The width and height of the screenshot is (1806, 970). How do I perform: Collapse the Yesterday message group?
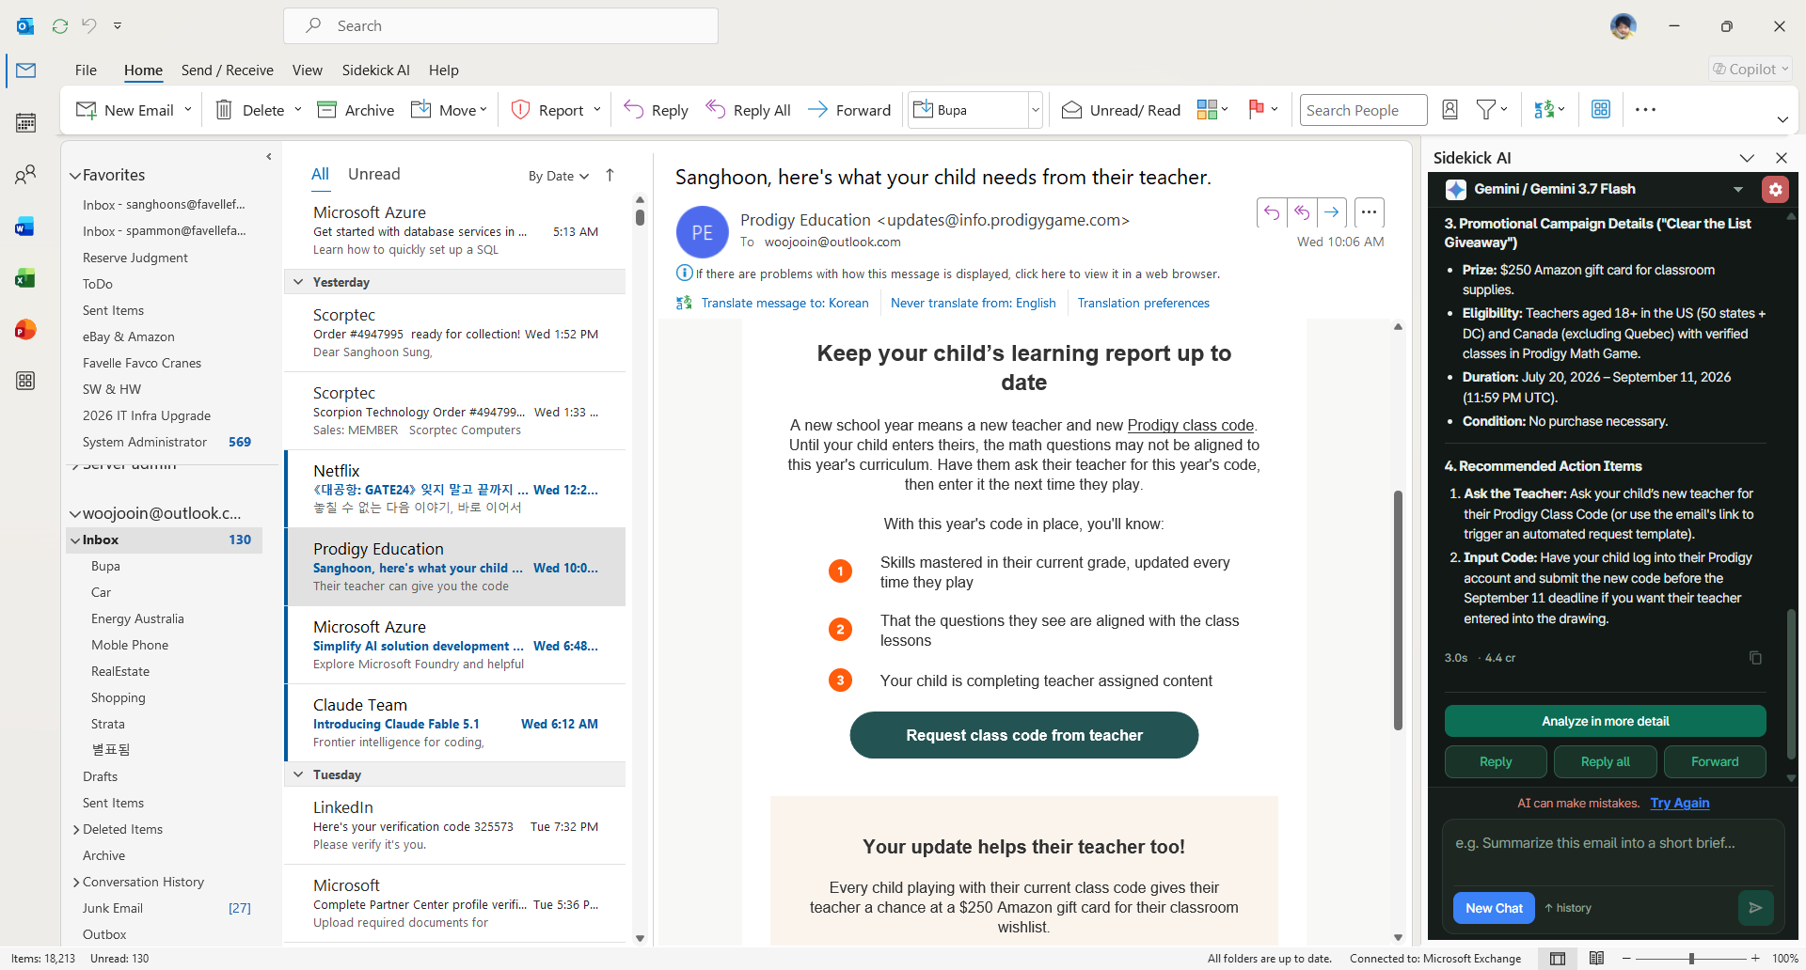pos(298,282)
